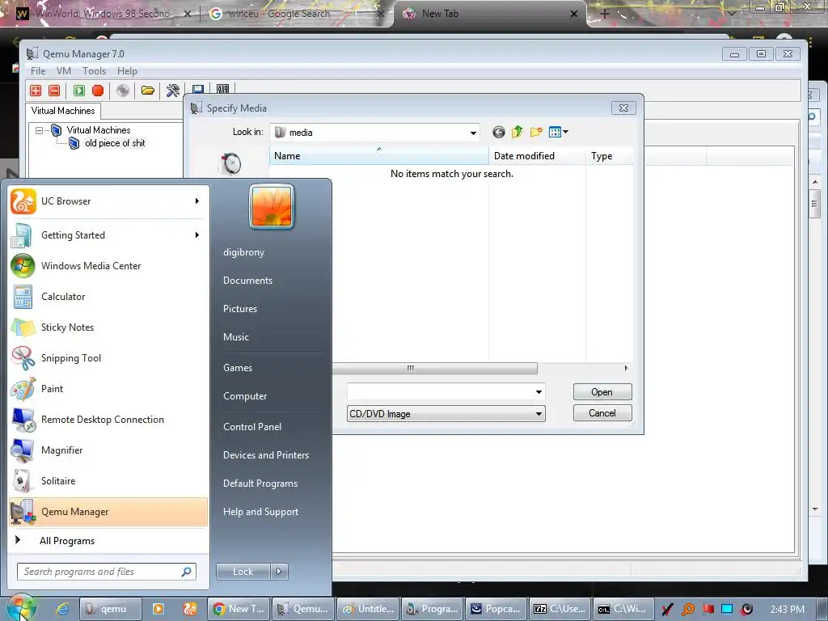828x621 pixels.
Task: Click the red plus new VM toolbar icon
Action: coord(36,91)
